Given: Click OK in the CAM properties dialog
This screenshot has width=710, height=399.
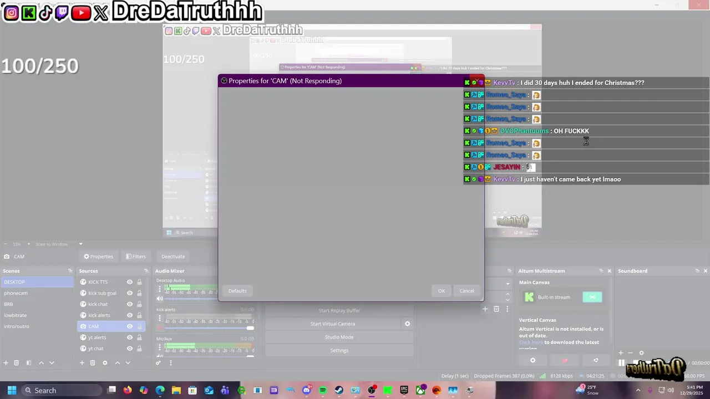Looking at the screenshot, I should [442, 291].
